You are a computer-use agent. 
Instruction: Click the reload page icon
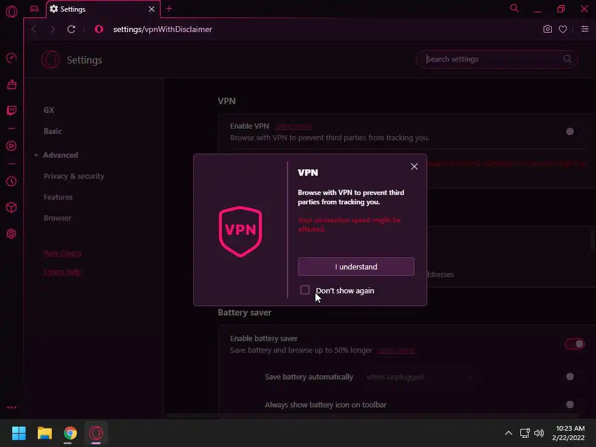point(71,29)
